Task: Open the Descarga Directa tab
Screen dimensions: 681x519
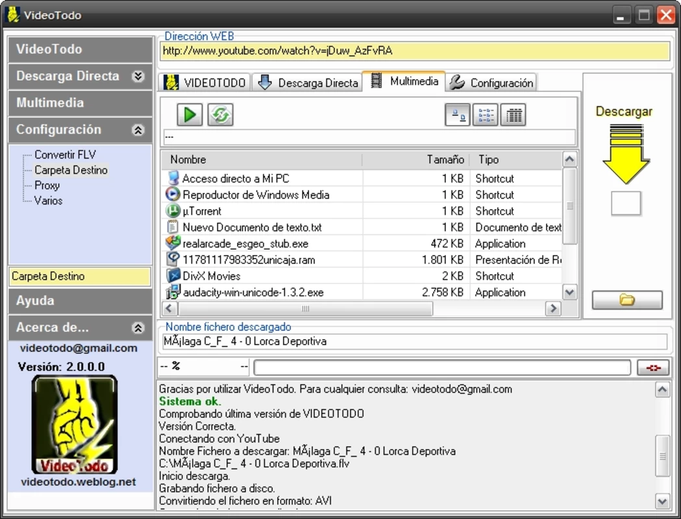Action: (306, 82)
